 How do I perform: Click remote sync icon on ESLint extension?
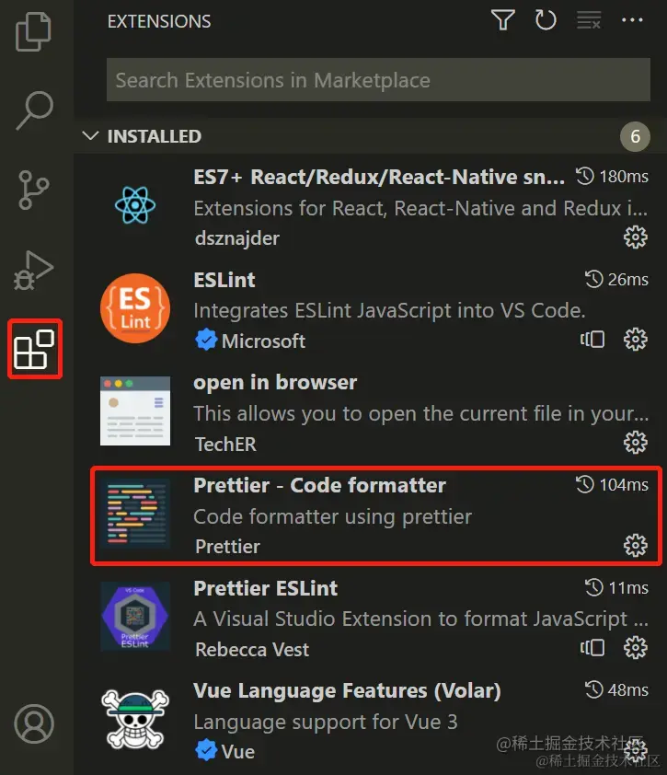click(592, 340)
